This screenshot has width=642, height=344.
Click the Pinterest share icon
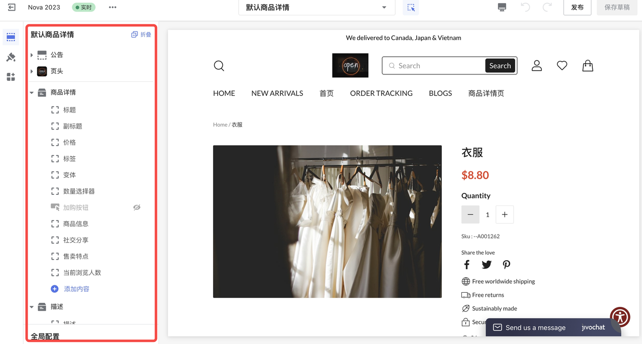click(x=506, y=265)
